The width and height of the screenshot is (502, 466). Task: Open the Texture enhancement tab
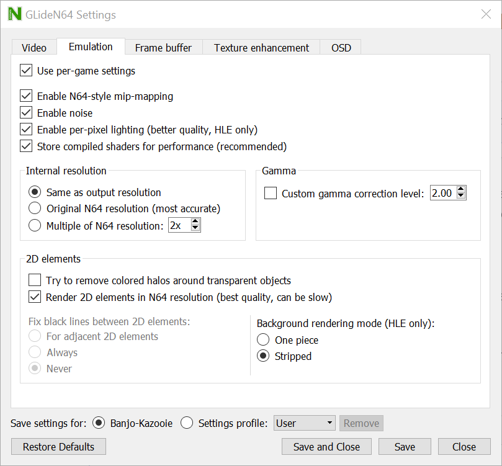(x=261, y=47)
